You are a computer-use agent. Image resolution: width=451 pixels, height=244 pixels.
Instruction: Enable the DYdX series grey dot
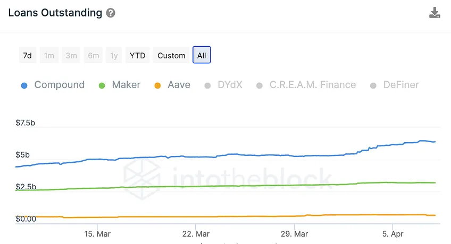point(207,85)
